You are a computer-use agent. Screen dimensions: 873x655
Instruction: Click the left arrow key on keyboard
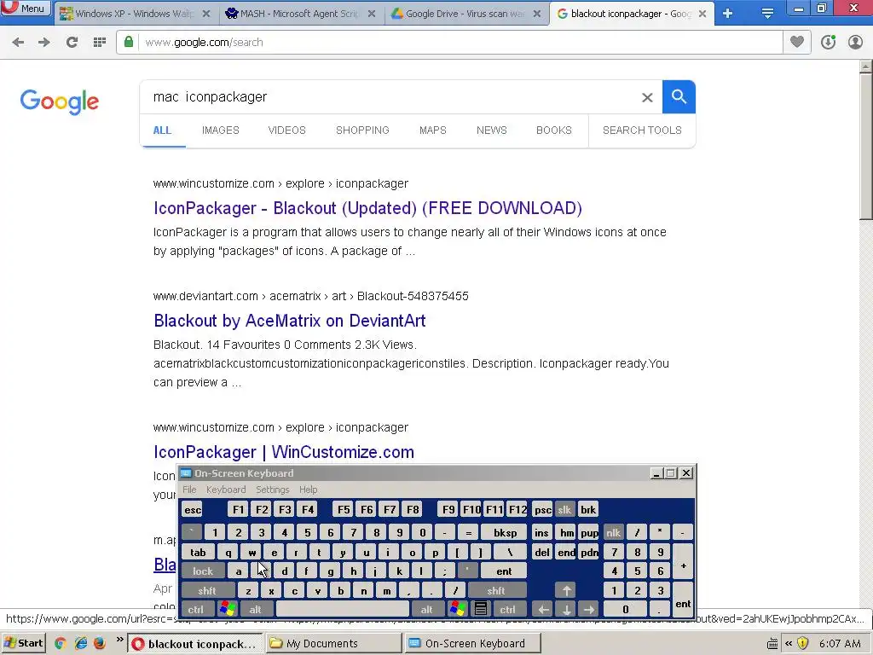pyautogui.click(x=543, y=609)
